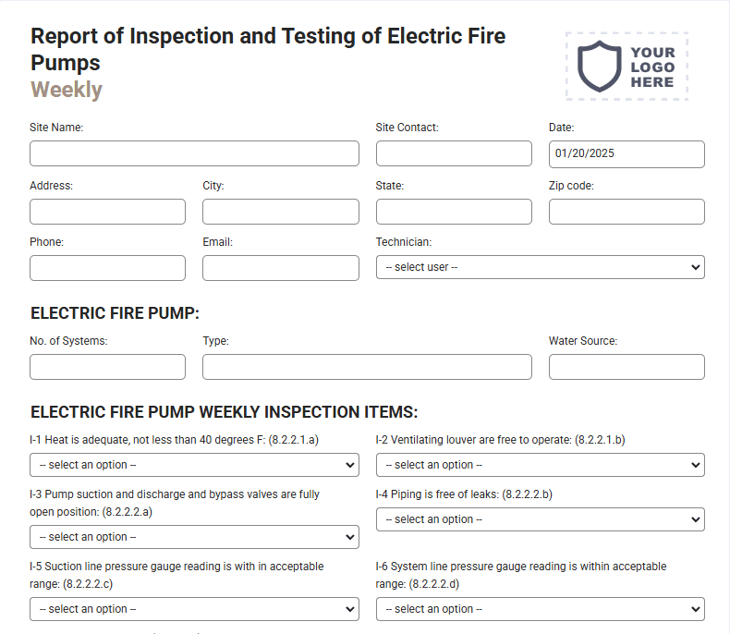Open I-6 System line pressure gauge dropdown
This screenshot has height=634, width=730.
click(x=540, y=609)
